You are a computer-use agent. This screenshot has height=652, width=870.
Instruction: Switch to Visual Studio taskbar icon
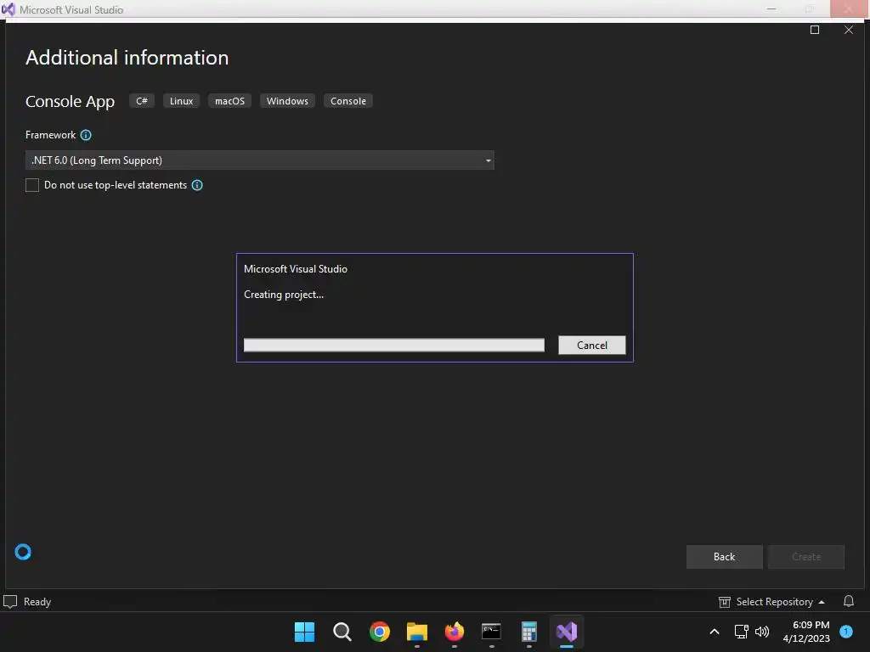[x=567, y=632]
